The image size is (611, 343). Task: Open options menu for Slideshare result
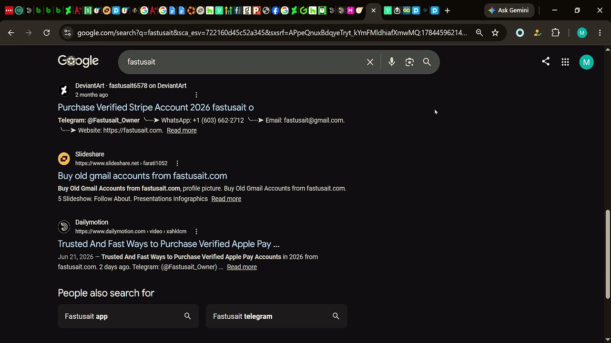point(177,163)
